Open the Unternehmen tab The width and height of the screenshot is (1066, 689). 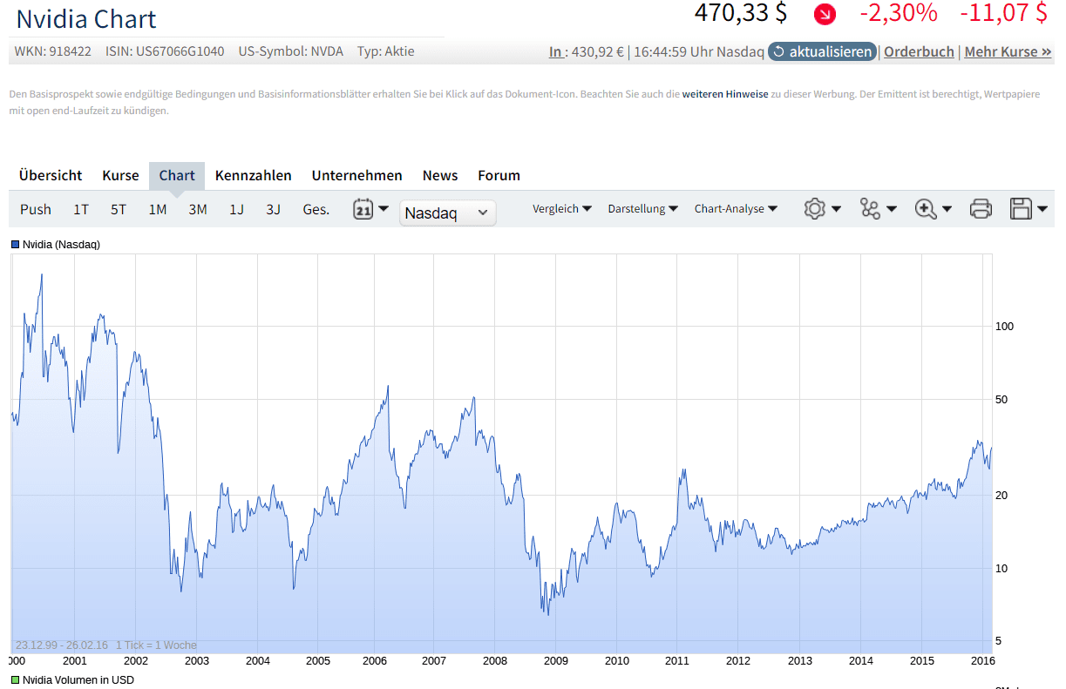tap(357, 175)
